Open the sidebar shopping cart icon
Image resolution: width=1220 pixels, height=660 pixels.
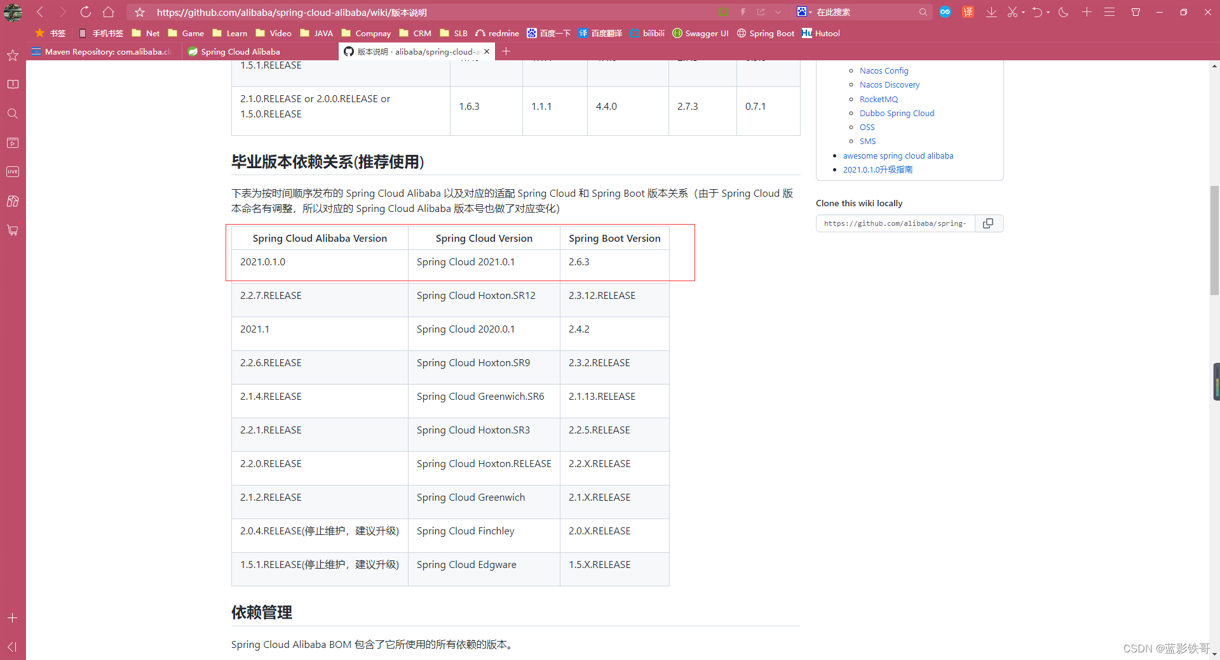pyautogui.click(x=13, y=230)
